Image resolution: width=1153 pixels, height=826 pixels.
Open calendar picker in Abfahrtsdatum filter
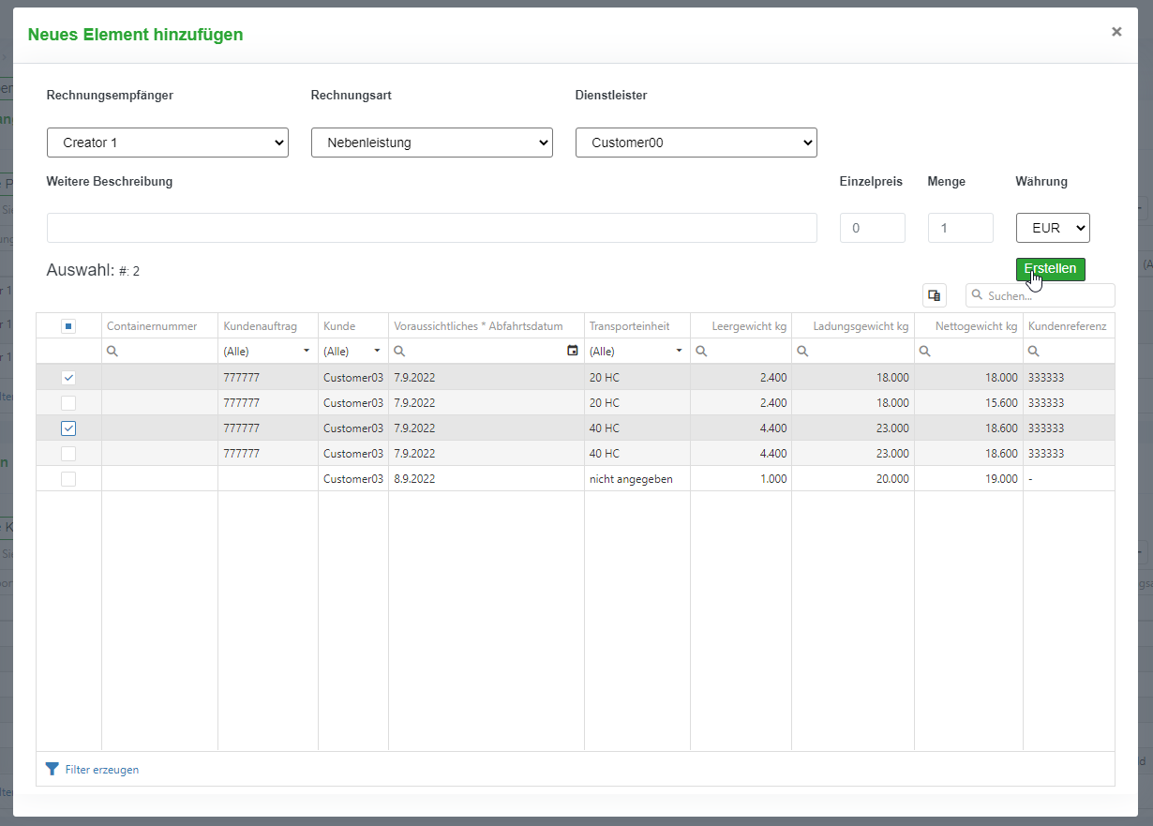pyautogui.click(x=573, y=351)
